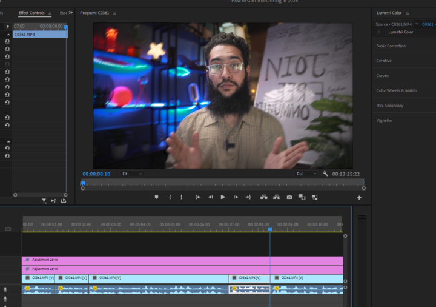Screen dimensions: 436x307
Task: Expand the Basic Correction section in Lumetri
Action: [x=391, y=46]
